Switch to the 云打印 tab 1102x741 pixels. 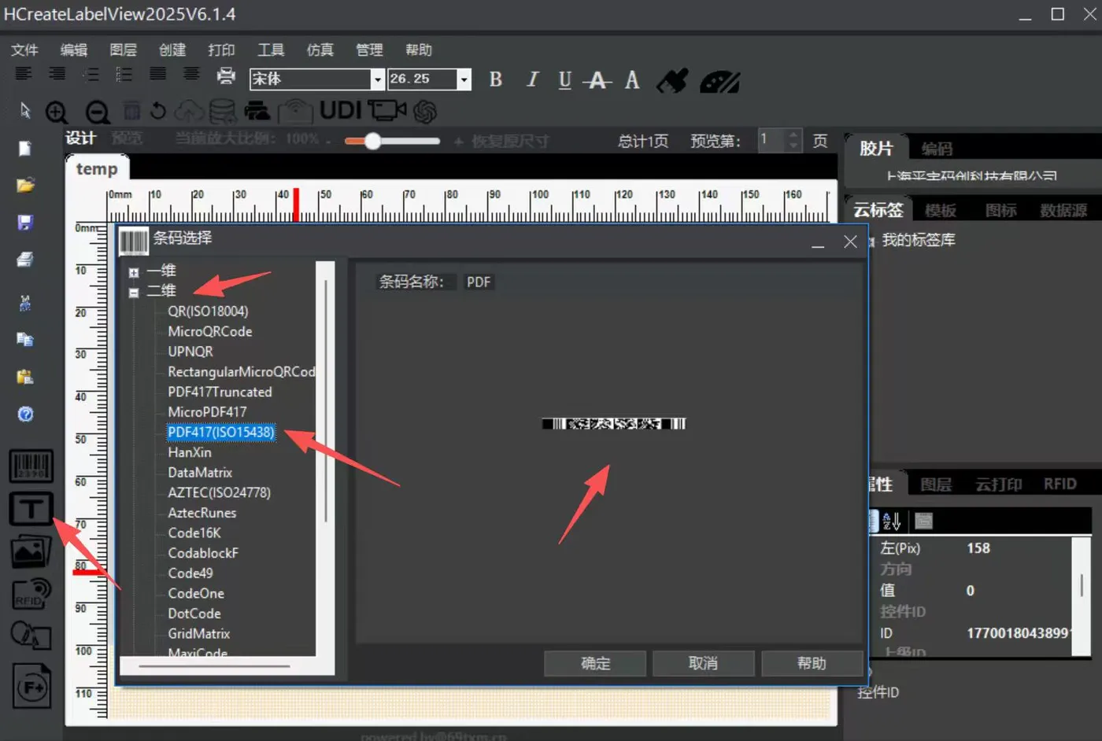coord(999,485)
